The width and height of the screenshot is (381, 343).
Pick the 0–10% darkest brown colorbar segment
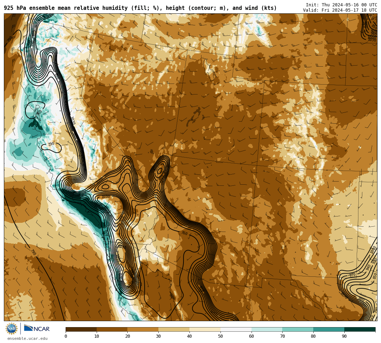pyautogui.click(x=81, y=329)
